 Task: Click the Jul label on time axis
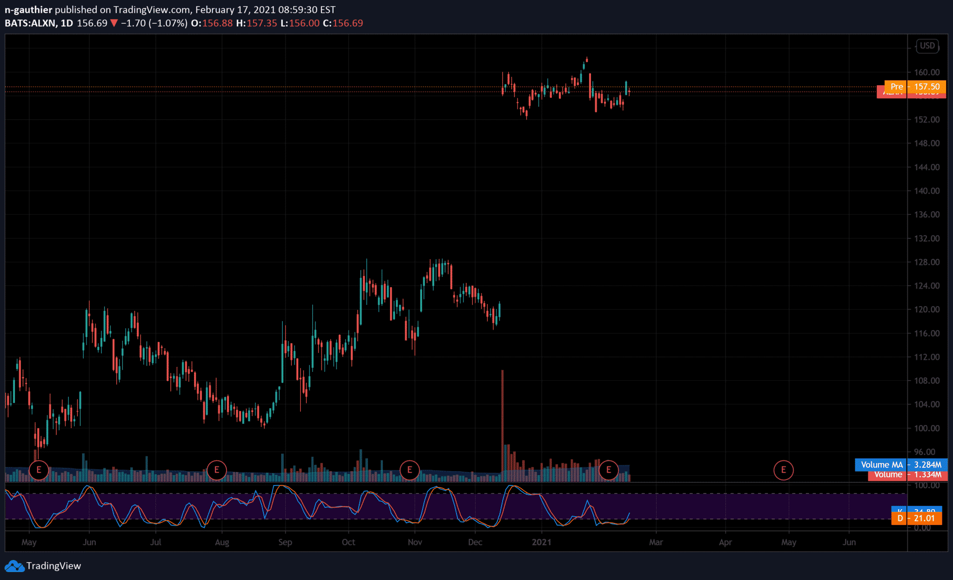(x=155, y=542)
